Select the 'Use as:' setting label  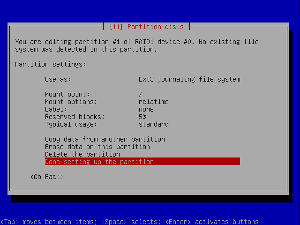pos(58,79)
